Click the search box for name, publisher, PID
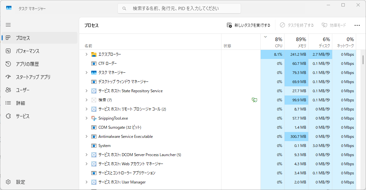Viewport: 366px width, 190px height. click(x=179, y=8)
